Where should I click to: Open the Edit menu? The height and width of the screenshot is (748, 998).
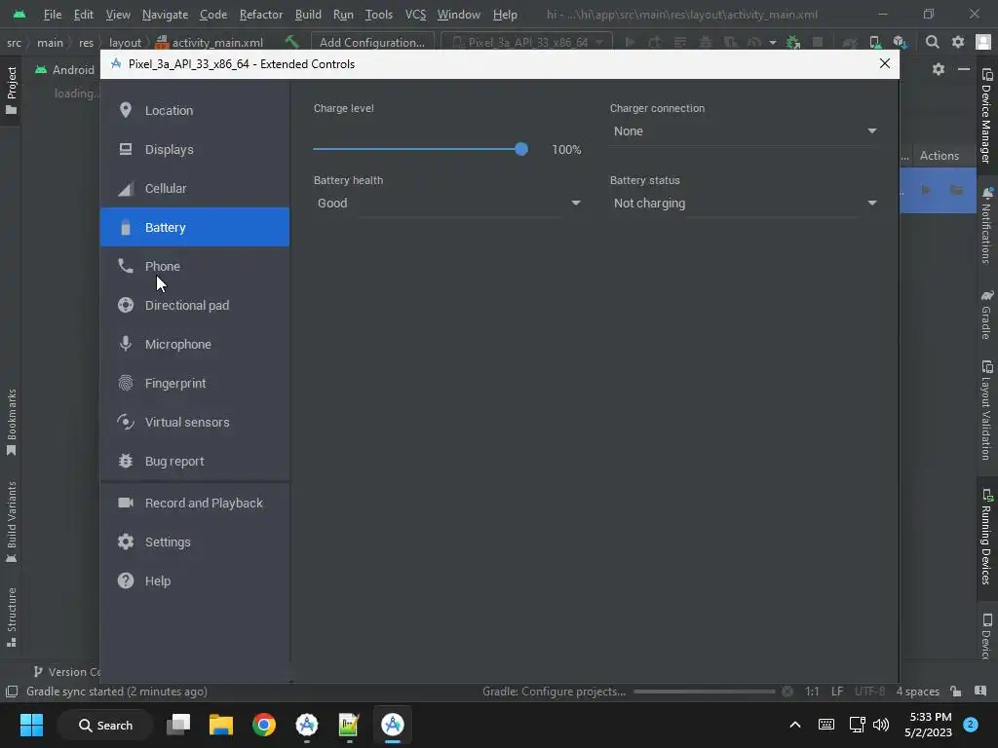[84, 14]
